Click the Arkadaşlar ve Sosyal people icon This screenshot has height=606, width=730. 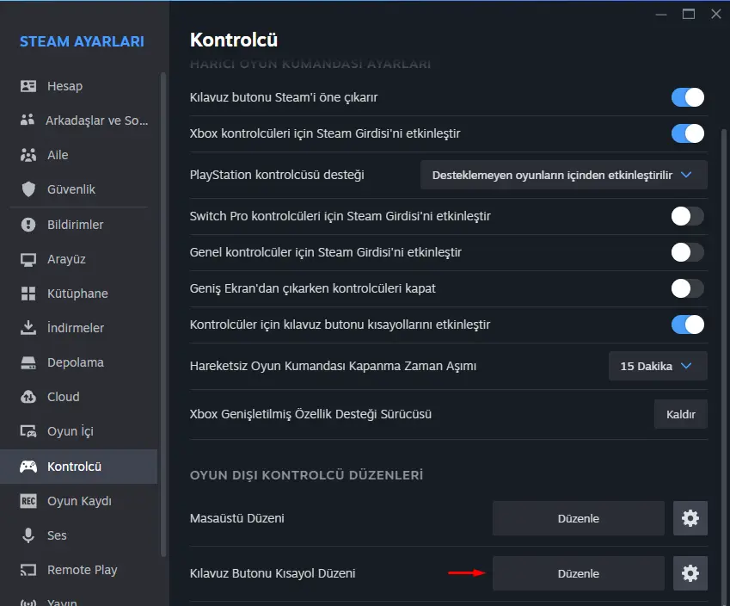click(28, 120)
